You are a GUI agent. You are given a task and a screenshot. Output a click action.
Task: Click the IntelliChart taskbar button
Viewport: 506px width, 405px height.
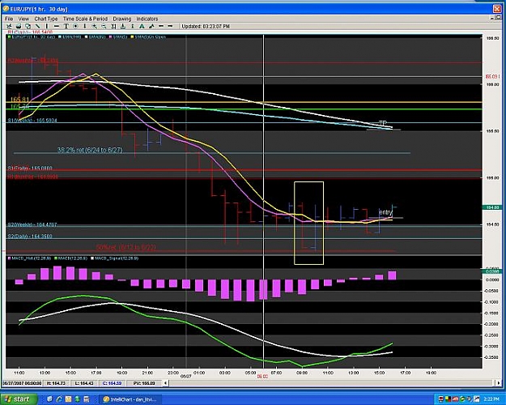pyautogui.click(x=130, y=399)
